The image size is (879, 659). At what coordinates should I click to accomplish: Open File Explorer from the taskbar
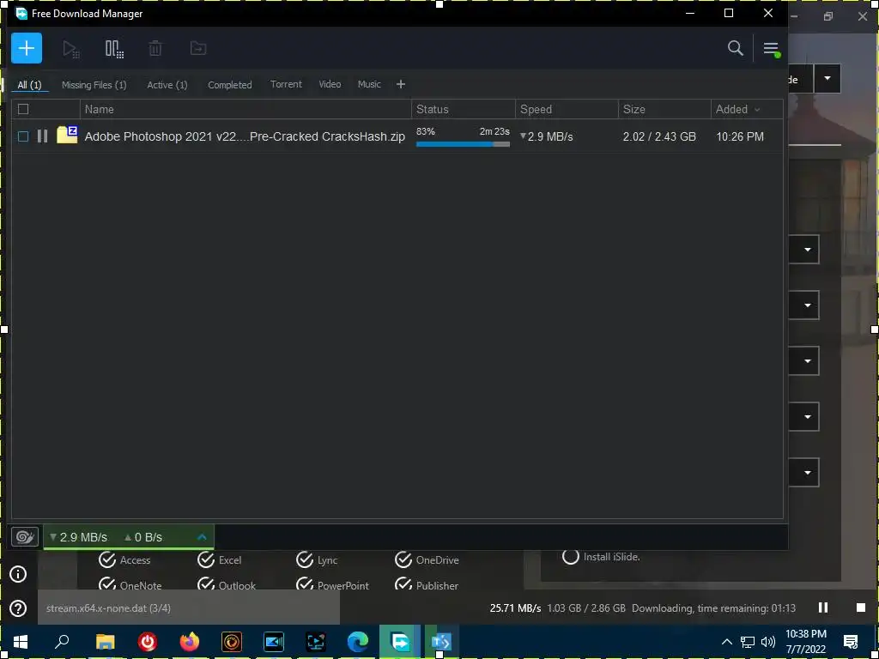pos(105,642)
